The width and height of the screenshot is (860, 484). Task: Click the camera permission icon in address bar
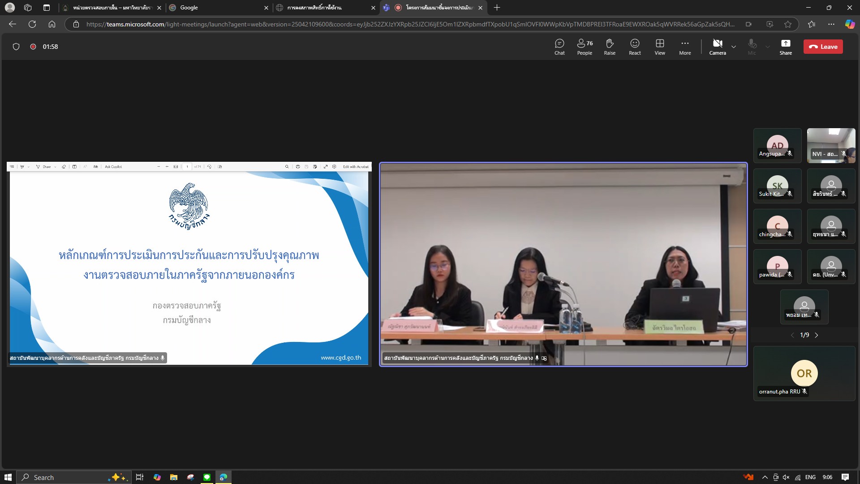[748, 24]
